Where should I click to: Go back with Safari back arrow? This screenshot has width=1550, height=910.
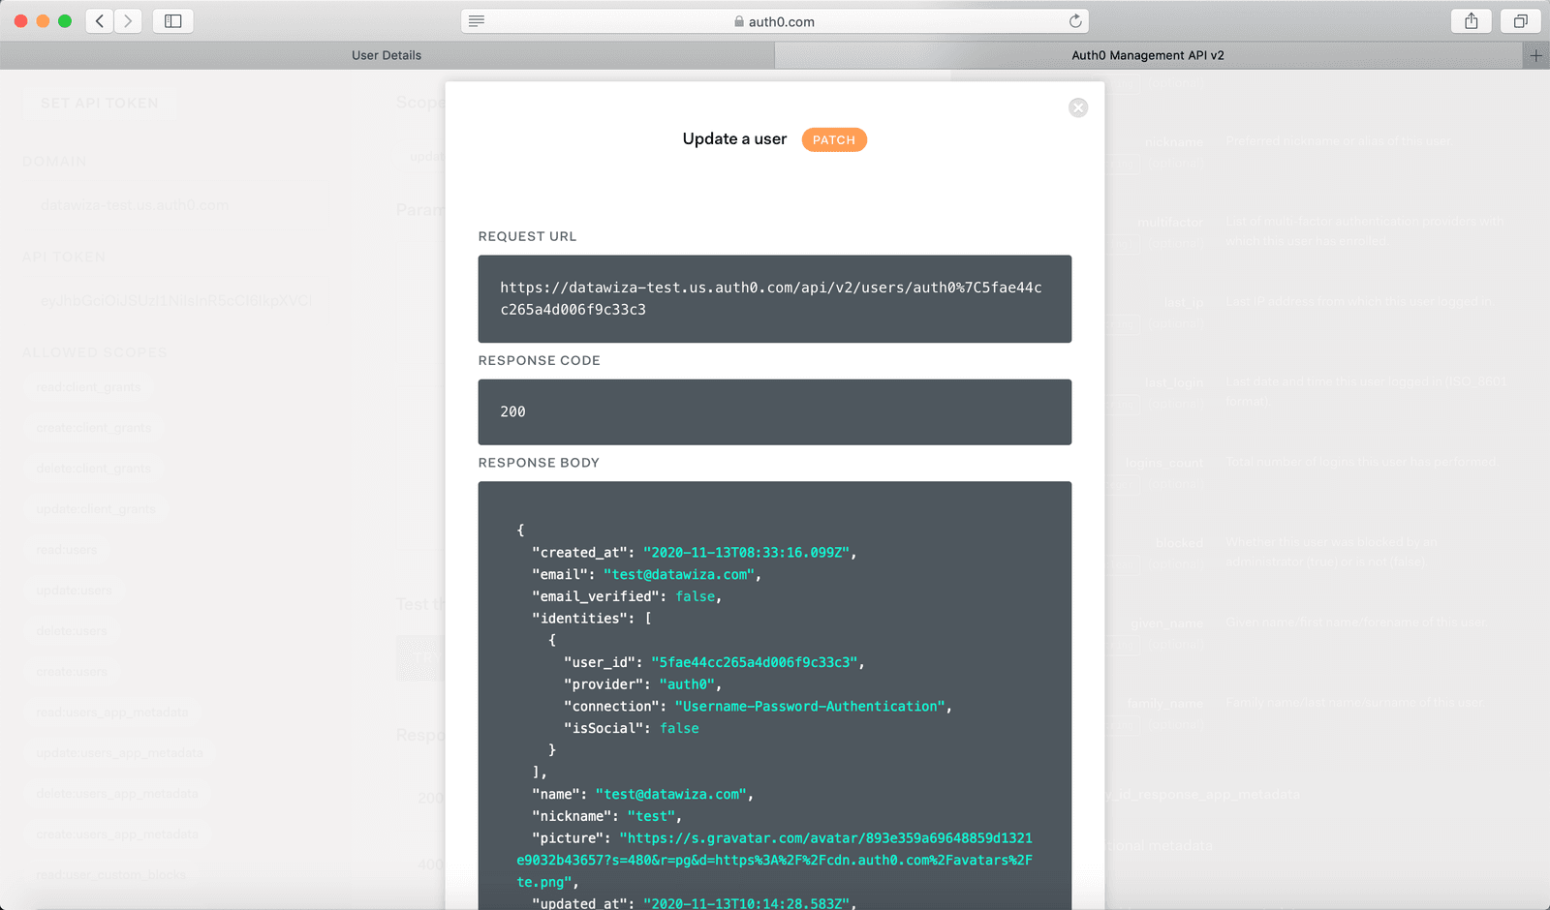(100, 21)
